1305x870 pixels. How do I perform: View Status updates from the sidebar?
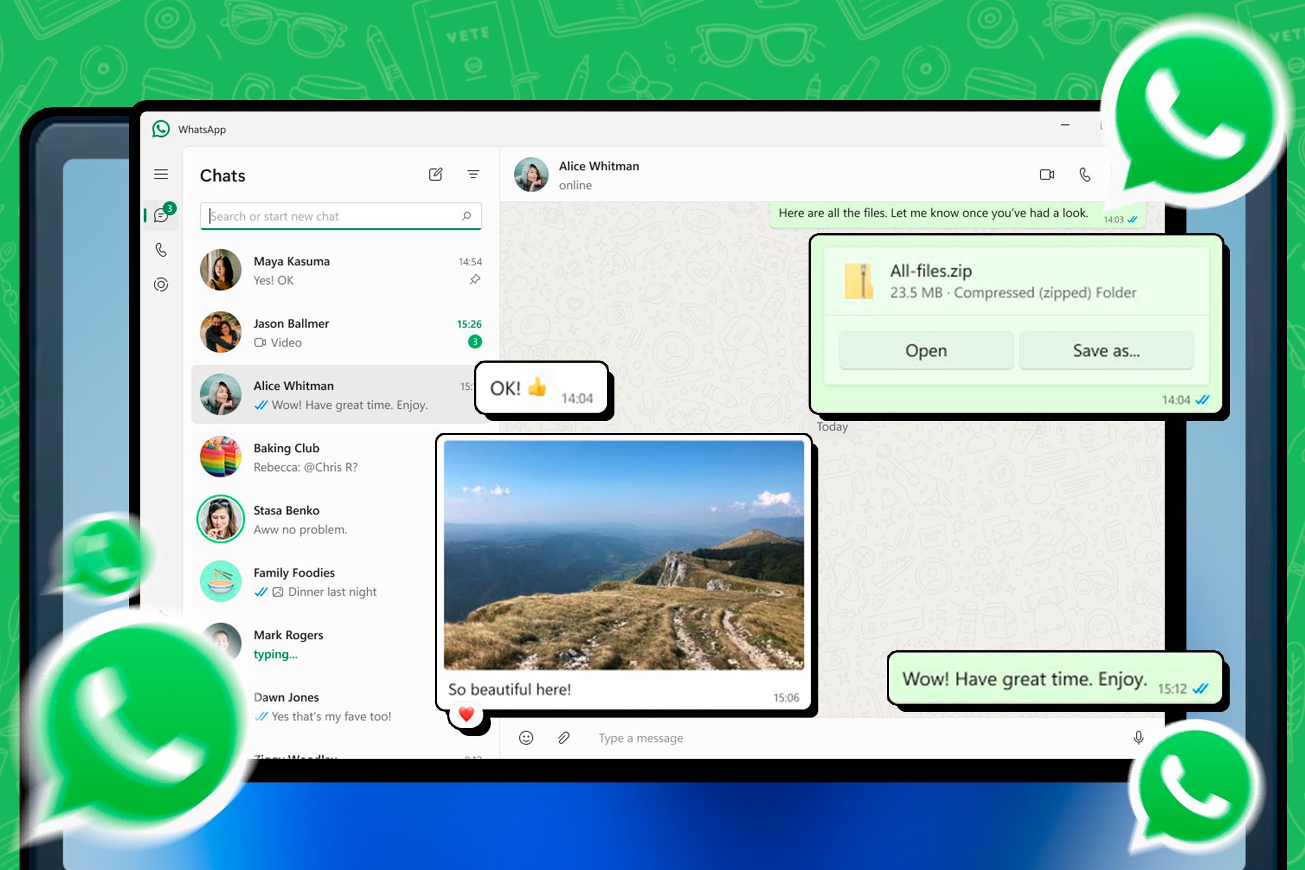point(161,284)
